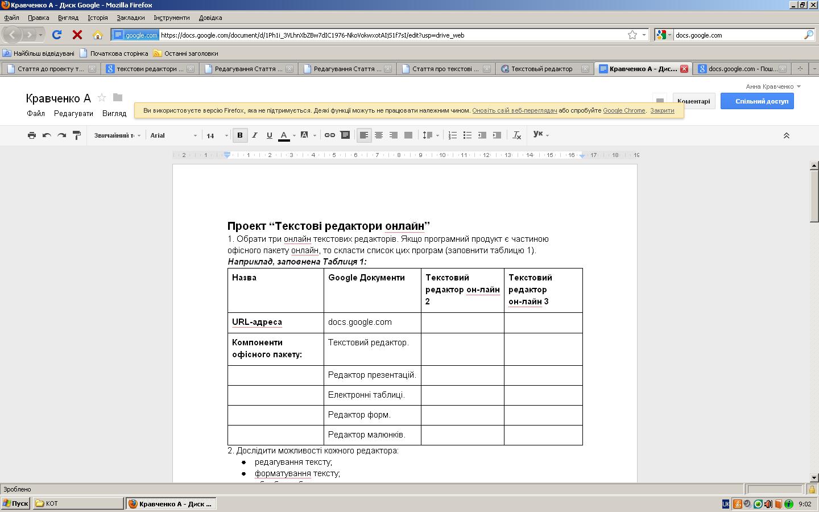
Task: Open the paragraph style dropdown Звичайний
Action: click(x=117, y=135)
